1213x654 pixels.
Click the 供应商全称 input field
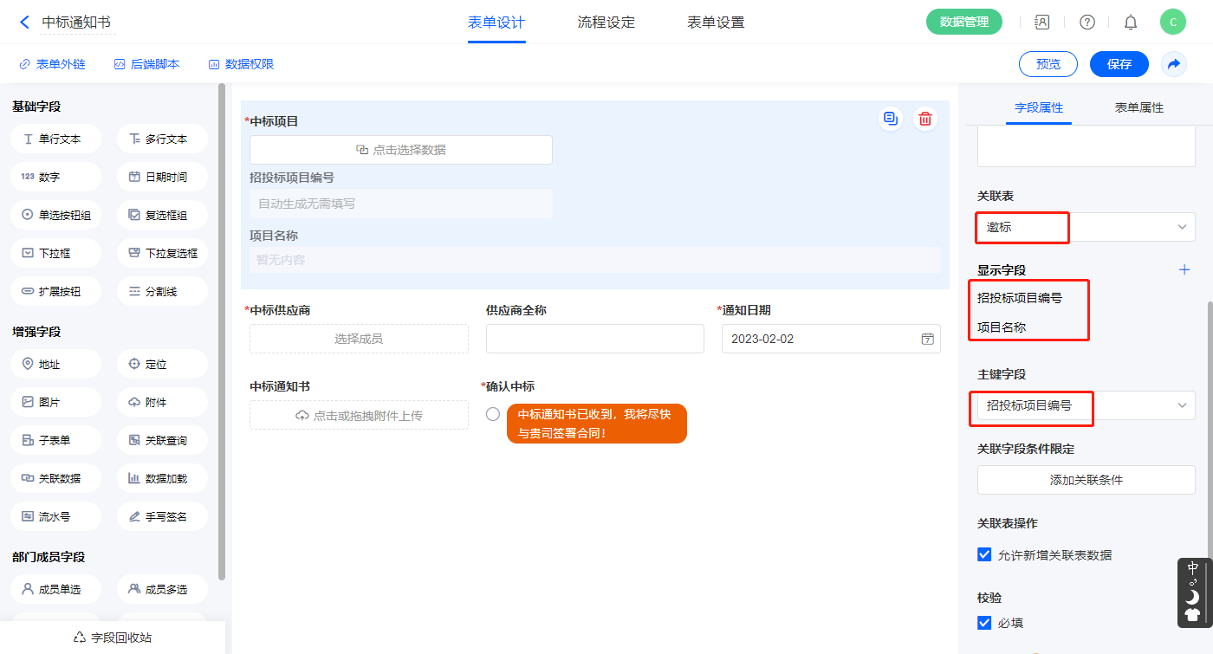(595, 339)
